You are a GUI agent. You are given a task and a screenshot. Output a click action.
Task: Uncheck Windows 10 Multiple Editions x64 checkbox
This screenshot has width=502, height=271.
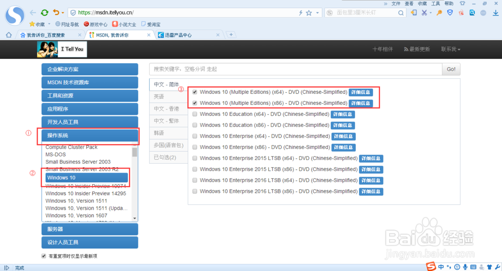195,92
